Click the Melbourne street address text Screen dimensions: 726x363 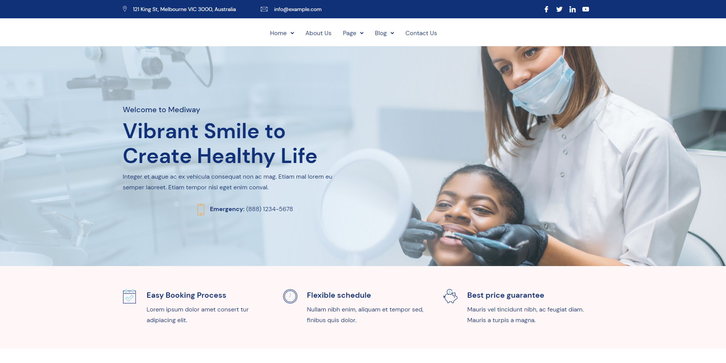point(184,9)
